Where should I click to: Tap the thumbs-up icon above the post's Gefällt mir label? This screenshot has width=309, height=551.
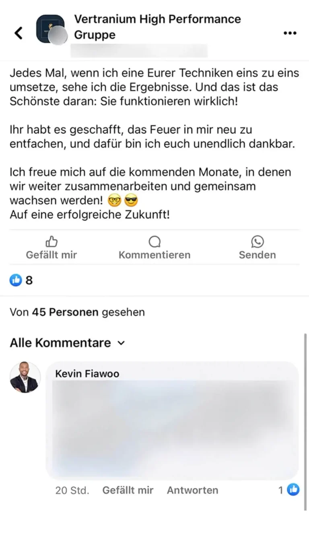click(51, 242)
